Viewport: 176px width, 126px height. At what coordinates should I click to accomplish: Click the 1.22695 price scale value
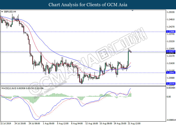point(171,49)
